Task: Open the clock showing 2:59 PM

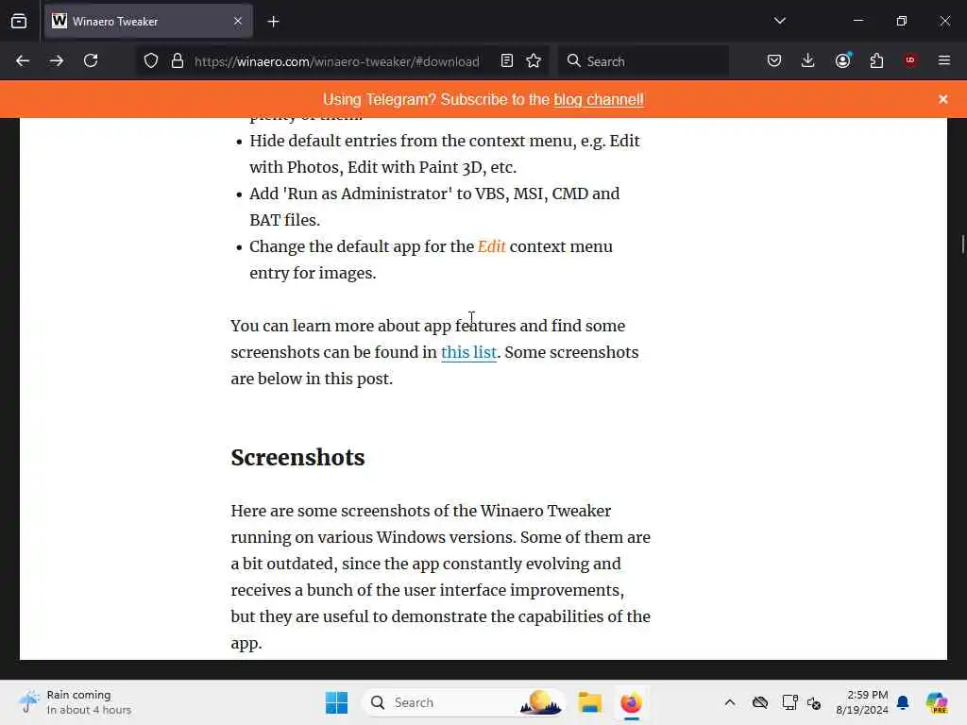Action: pyautogui.click(x=861, y=702)
